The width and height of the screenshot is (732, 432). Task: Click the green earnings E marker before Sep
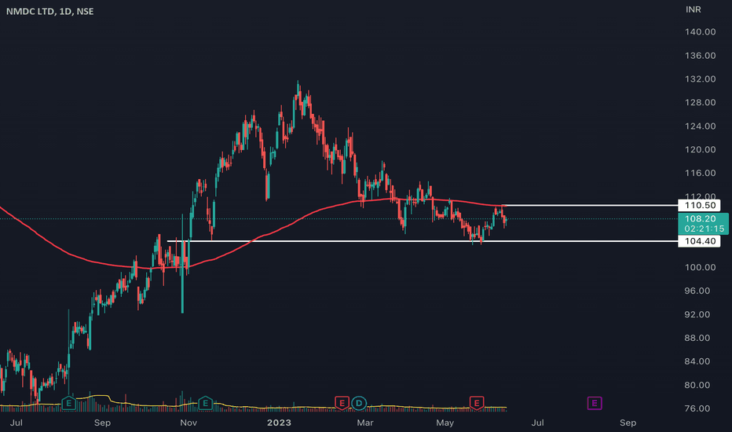68,403
